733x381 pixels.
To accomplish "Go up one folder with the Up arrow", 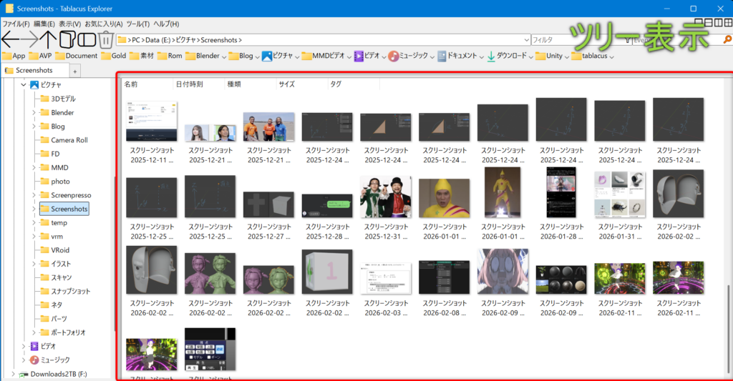I will [49, 39].
